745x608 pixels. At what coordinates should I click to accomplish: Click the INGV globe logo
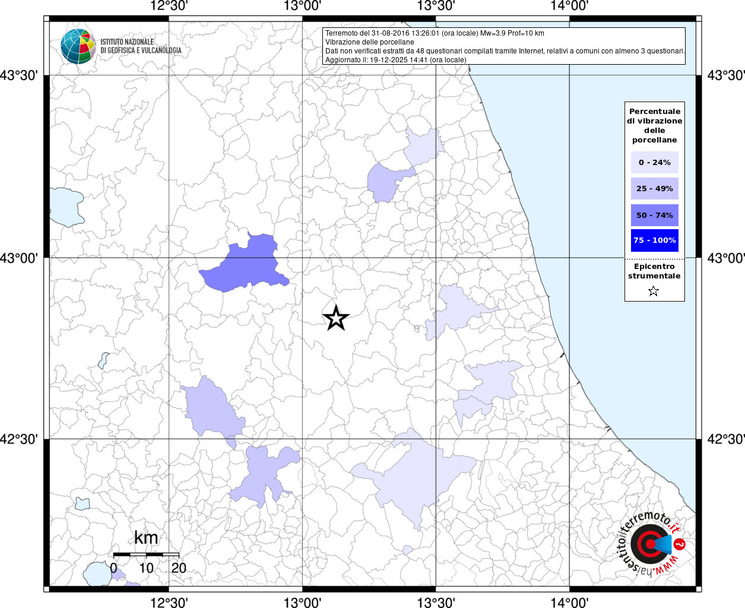click(x=78, y=46)
